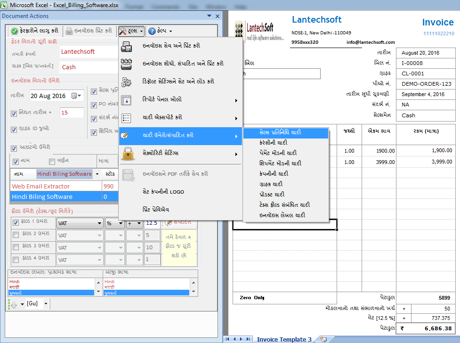Open Field 1 percent type dropdown
460x343 pixels.
115,223
